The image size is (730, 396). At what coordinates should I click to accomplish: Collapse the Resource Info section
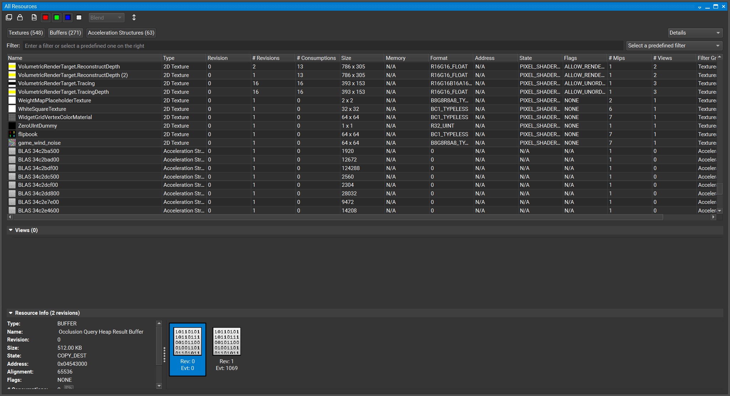point(11,313)
